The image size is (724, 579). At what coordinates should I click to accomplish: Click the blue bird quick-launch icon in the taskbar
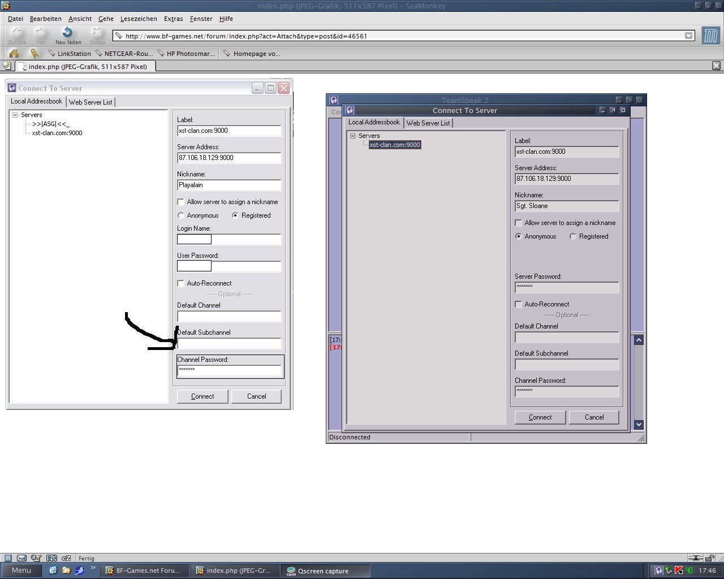coord(80,571)
